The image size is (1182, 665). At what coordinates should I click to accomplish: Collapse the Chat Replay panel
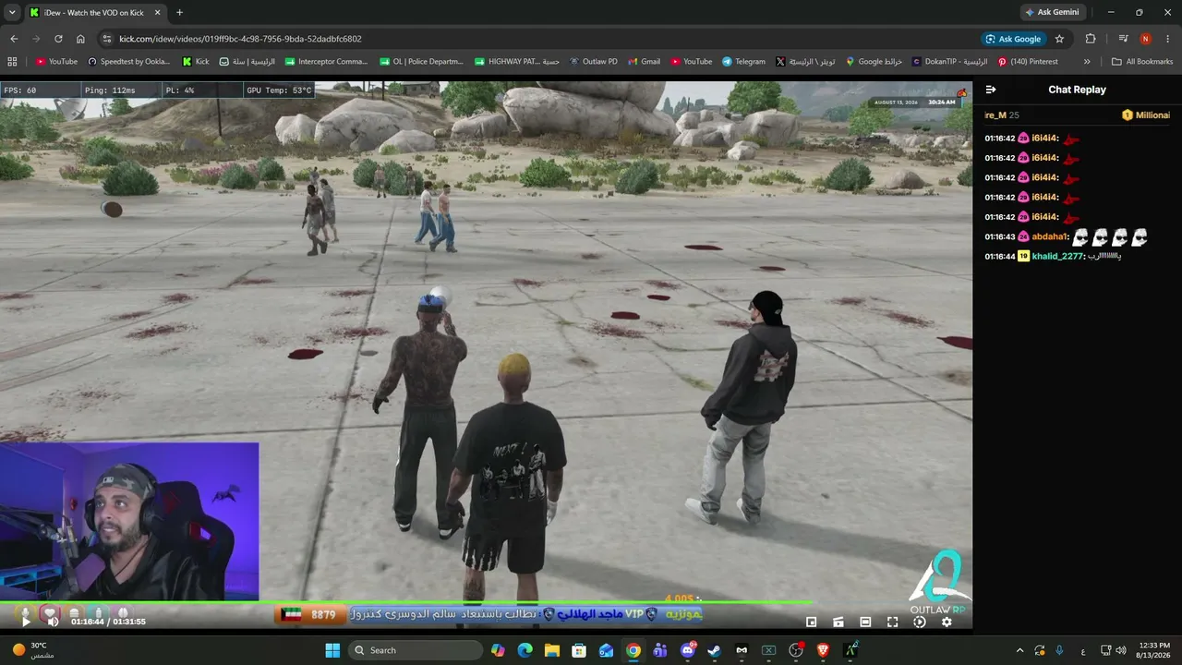click(991, 90)
